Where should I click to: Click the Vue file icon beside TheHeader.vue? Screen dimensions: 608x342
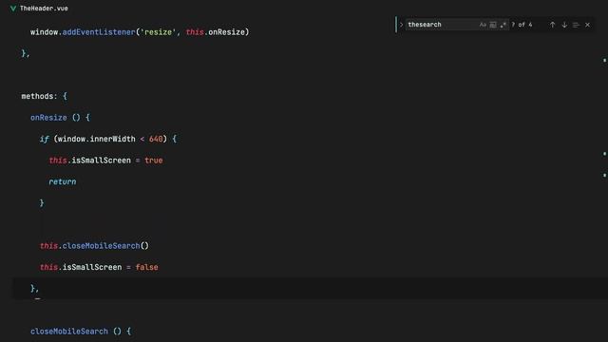tap(13, 9)
